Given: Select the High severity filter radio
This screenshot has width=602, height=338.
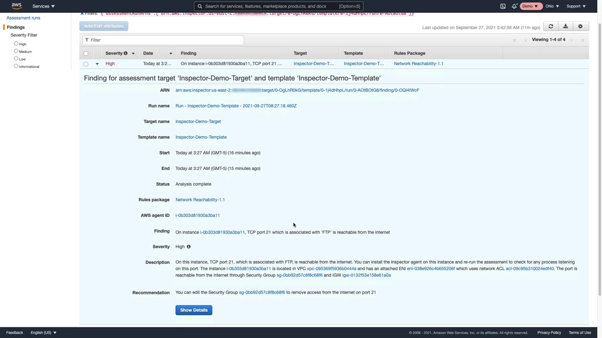Looking at the screenshot, I should tap(16, 44).
